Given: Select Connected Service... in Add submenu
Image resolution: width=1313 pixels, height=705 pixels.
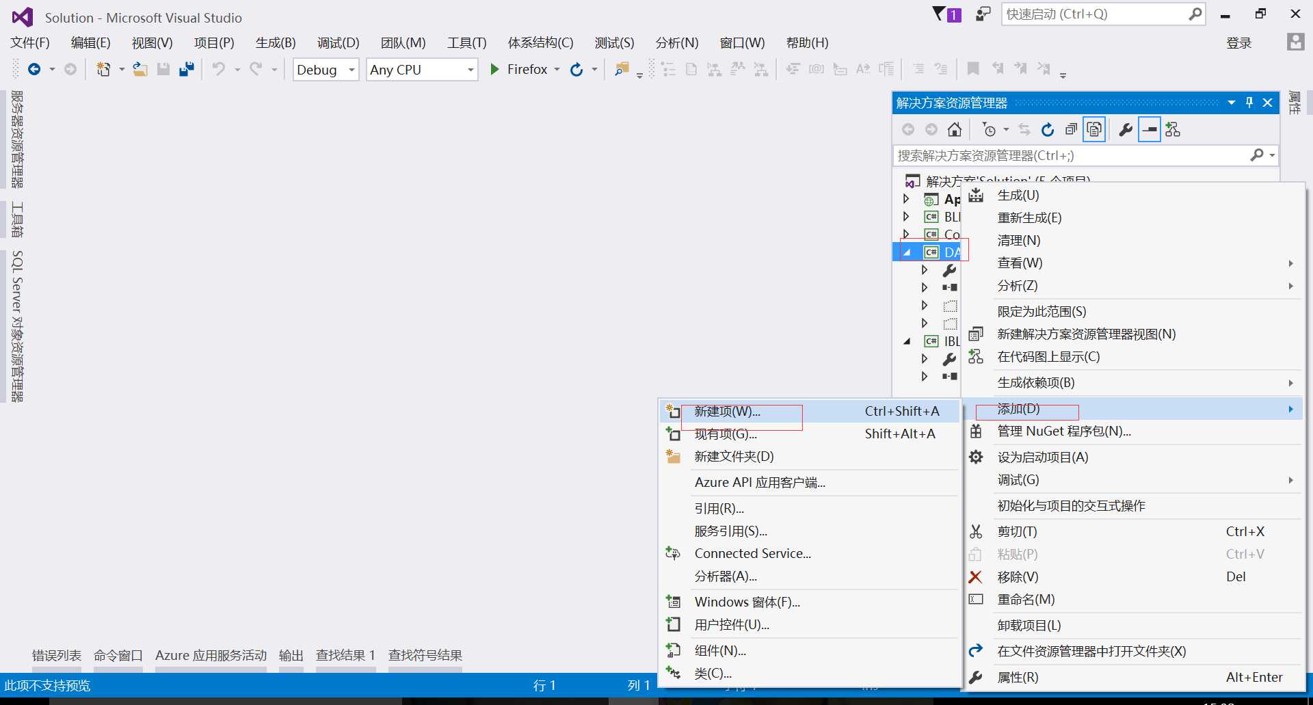Looking at the screenshot, I should [x=810, y=553].
